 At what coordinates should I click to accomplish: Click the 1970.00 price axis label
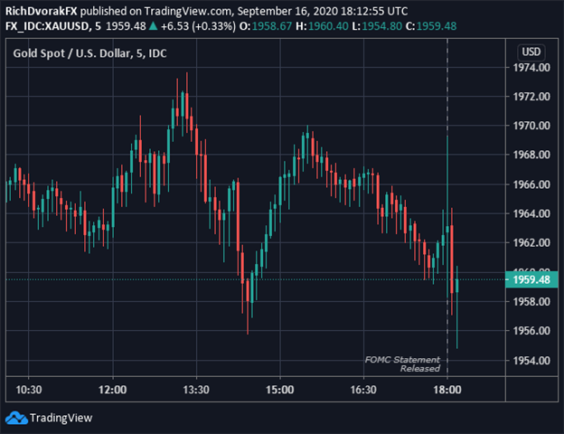click(x=531, y=126)
